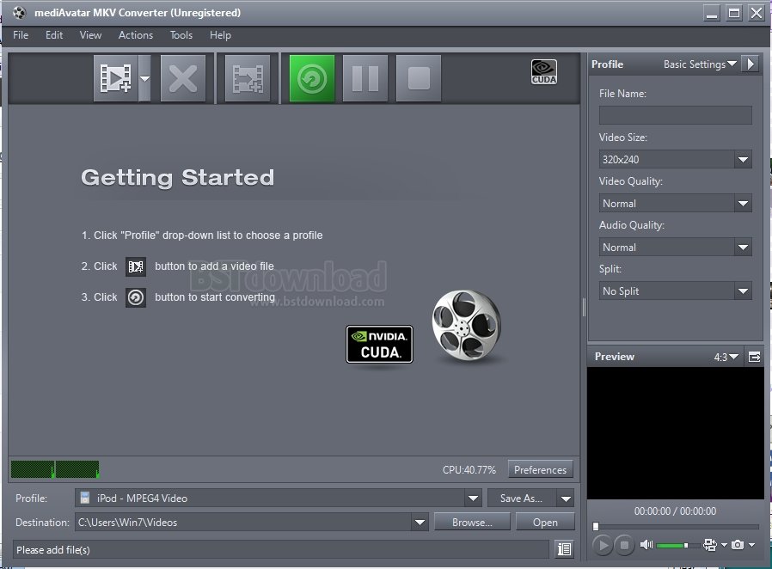772x569 pixels.
Task: Click the application film reel title icon
Action: (x=19, y=13)
